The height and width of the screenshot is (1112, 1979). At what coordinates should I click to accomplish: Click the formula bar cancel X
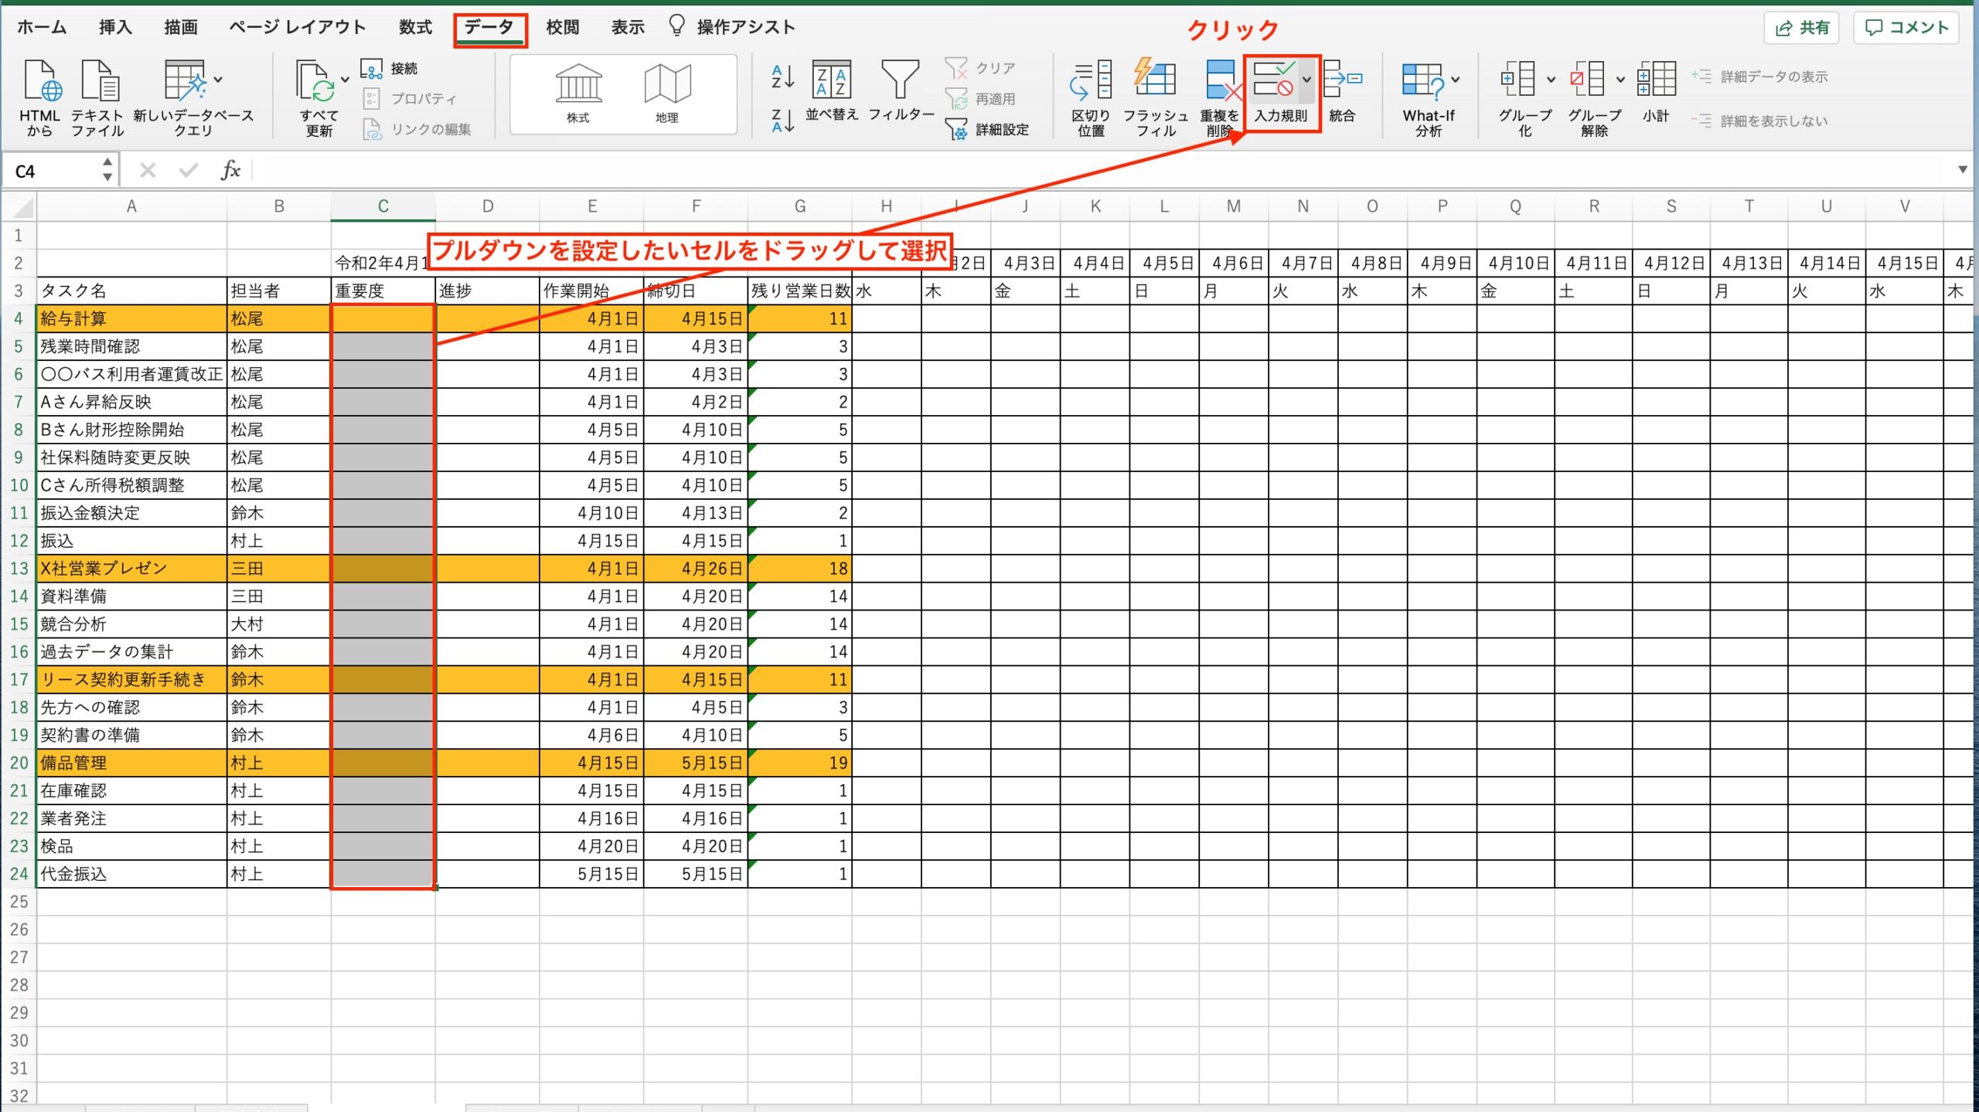click(148, 170)
